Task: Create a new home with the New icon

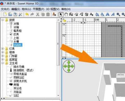Action: [5, 14]
